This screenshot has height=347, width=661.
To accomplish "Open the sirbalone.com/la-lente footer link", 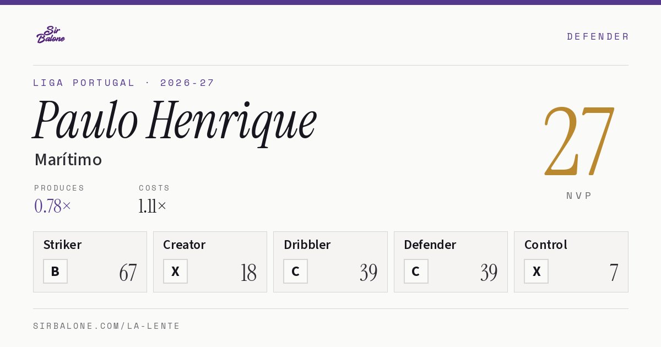I will (107, 326).
